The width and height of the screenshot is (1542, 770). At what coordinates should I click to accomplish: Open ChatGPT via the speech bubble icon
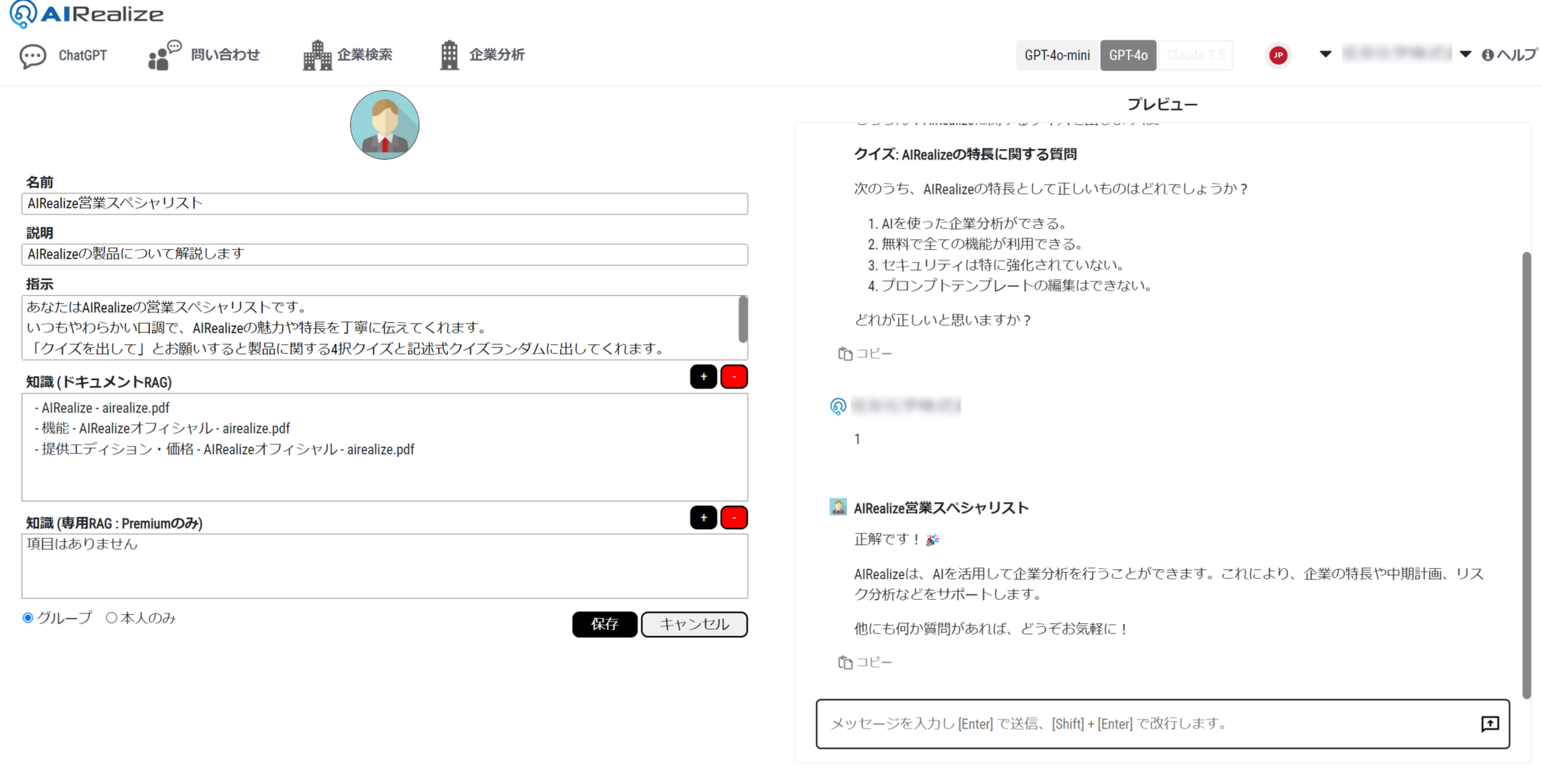click(33, 54)
